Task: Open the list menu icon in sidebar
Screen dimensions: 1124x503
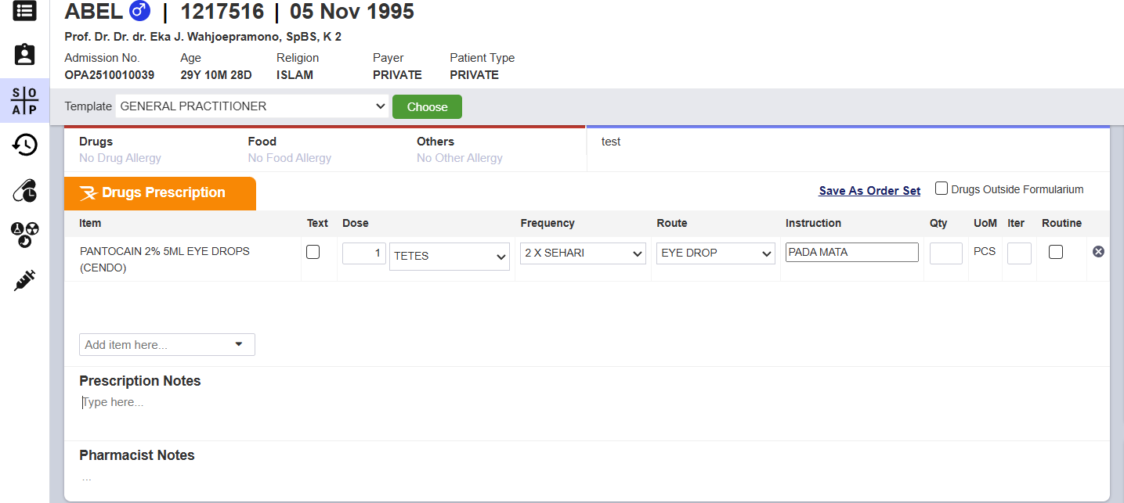Action: point(24,10)
